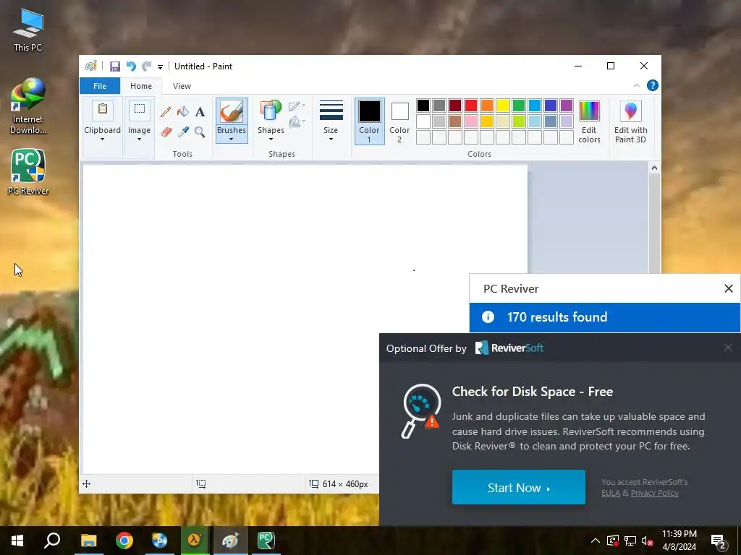Undo using the quick access arrow

point(131,66)
